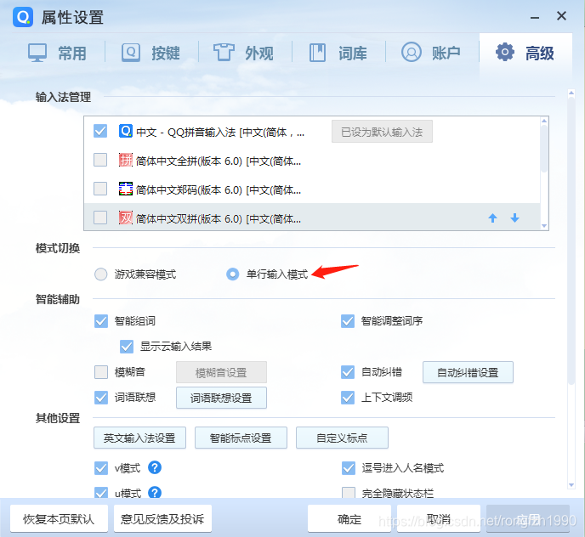Image resolution: width=585 pixels, height=537 pixels.
Task: Minimize the 属性设置 window
Action: [x=535, y=17]
